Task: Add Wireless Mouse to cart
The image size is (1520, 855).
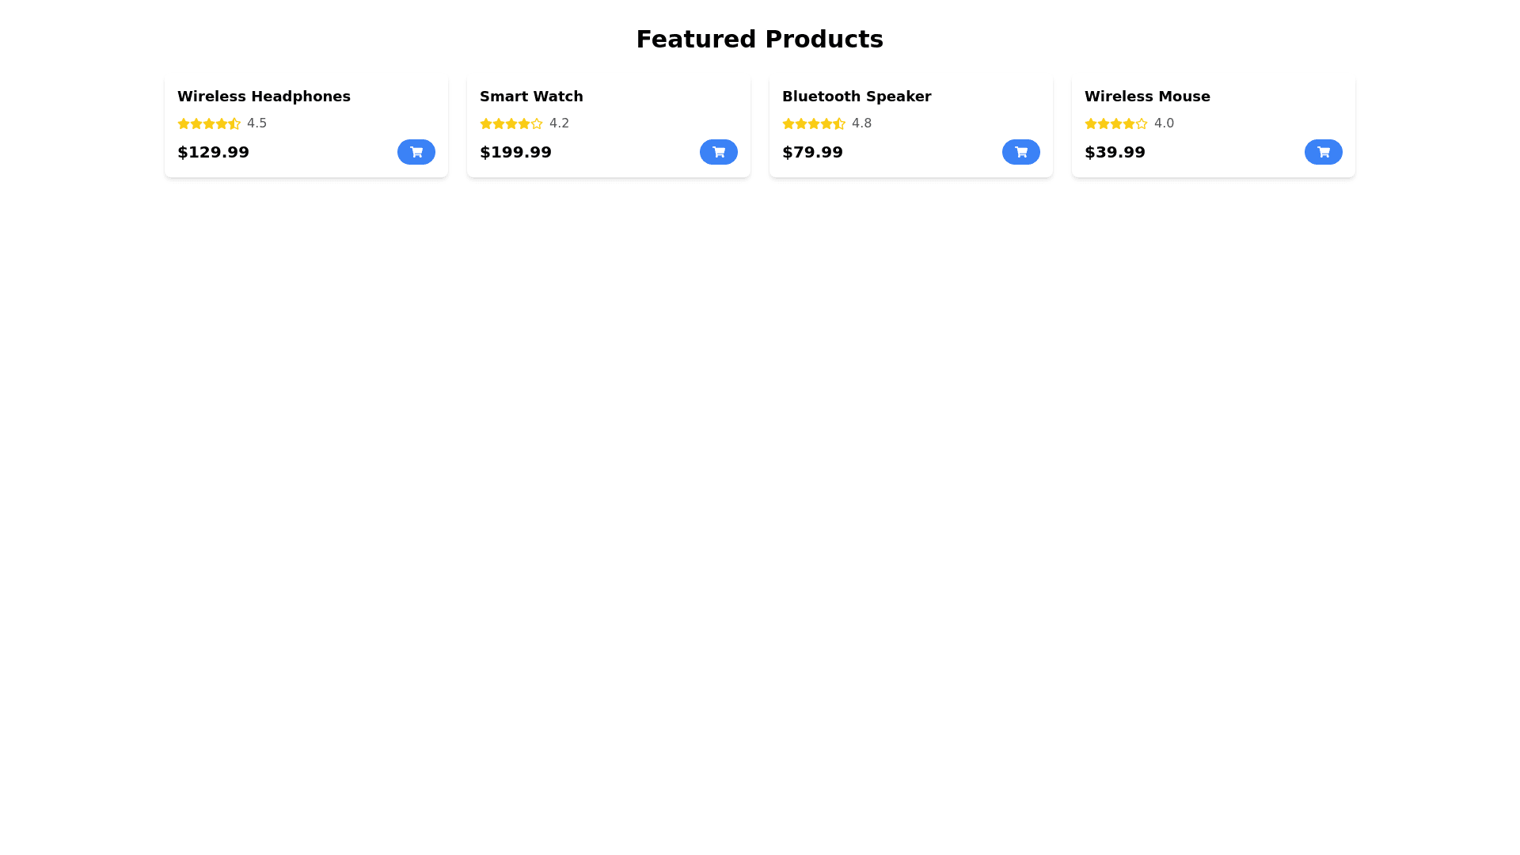Action: click(1323, 152)
